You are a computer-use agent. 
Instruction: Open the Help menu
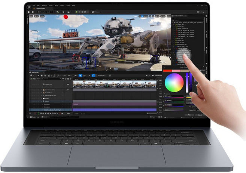[x=74, y=6]
